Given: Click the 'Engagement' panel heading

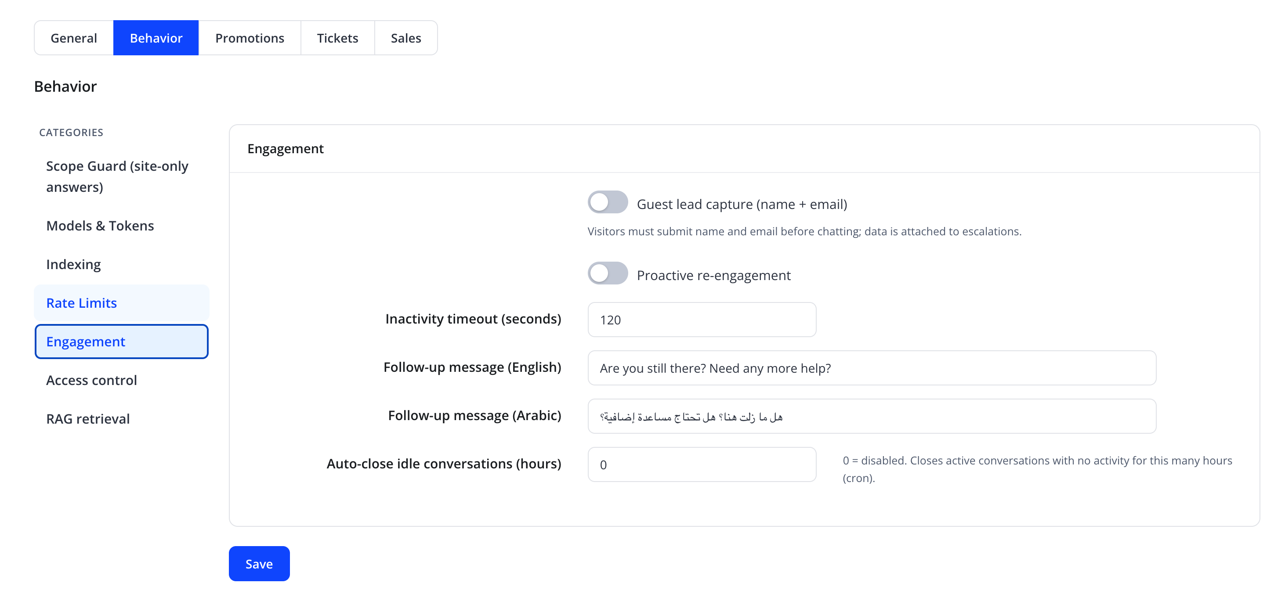Looking at the screenshot, I should 286,149.
